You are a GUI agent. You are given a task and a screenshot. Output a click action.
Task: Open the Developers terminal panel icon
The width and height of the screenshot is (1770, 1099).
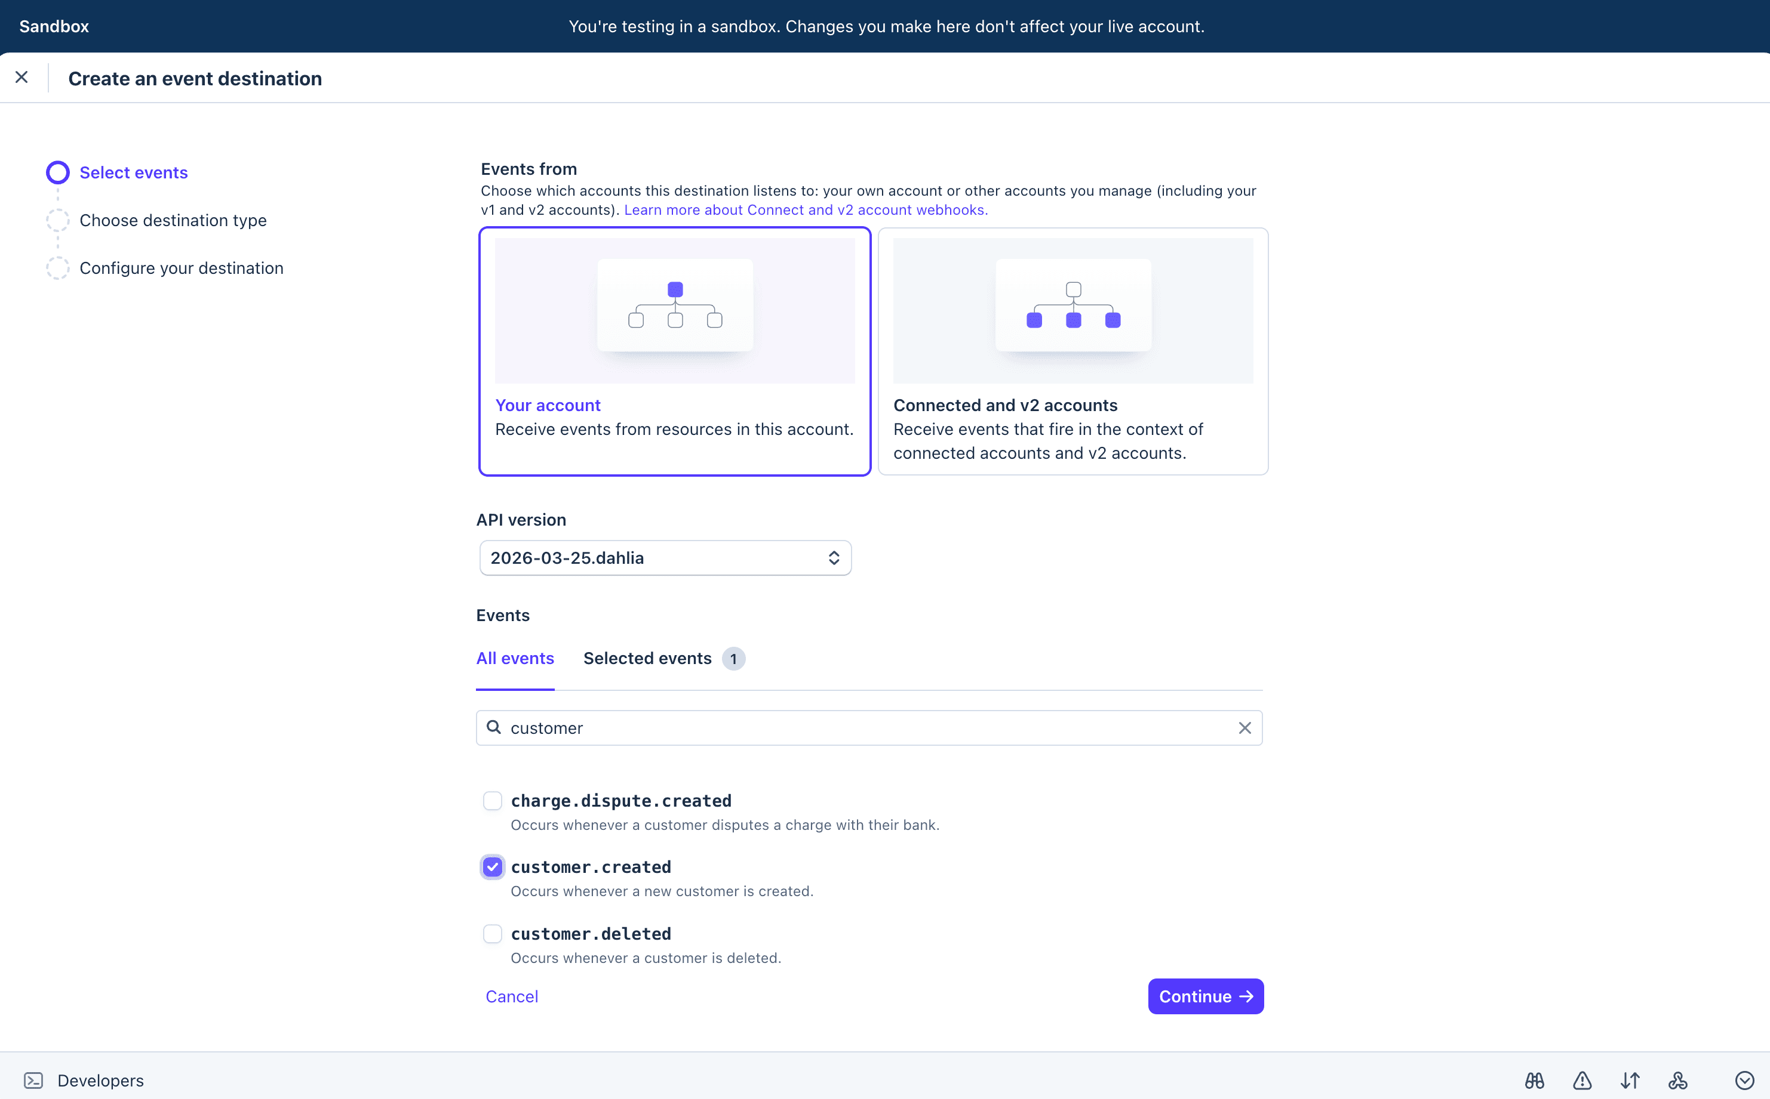[x=34, y=1080]
